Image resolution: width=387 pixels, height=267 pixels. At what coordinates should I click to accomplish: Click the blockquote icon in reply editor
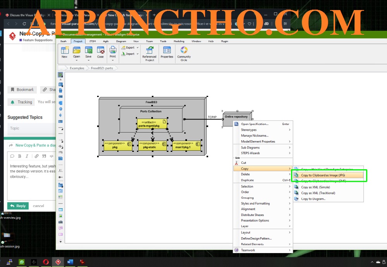point(44,156)
